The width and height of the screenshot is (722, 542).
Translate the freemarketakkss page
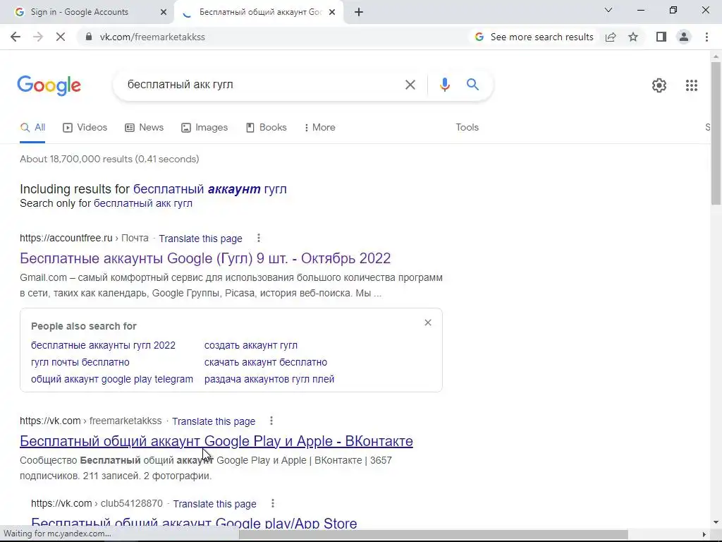coord(214,421)
